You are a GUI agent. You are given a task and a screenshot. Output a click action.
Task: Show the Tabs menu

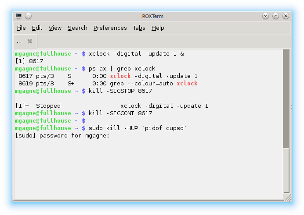click(139, 28)
